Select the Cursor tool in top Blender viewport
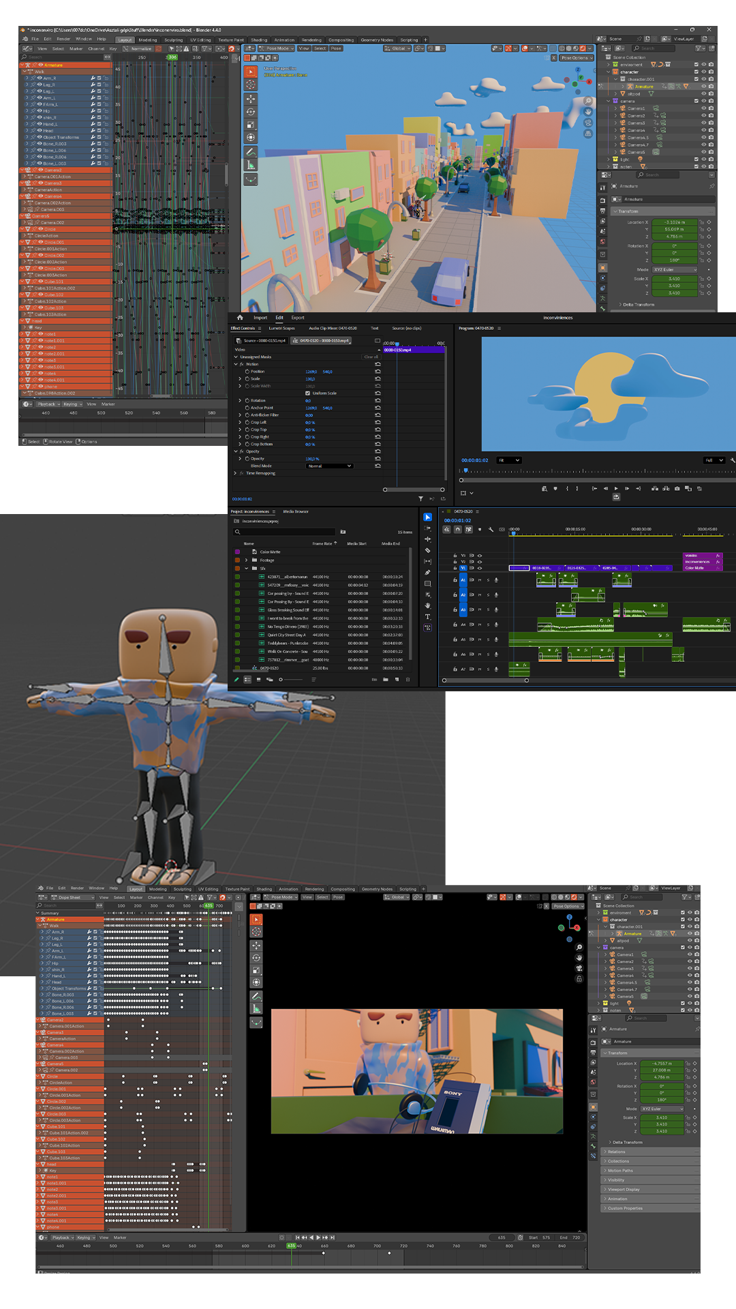Image resolution: width=736 pixels, height=1309 pixels. coord(251,85)
